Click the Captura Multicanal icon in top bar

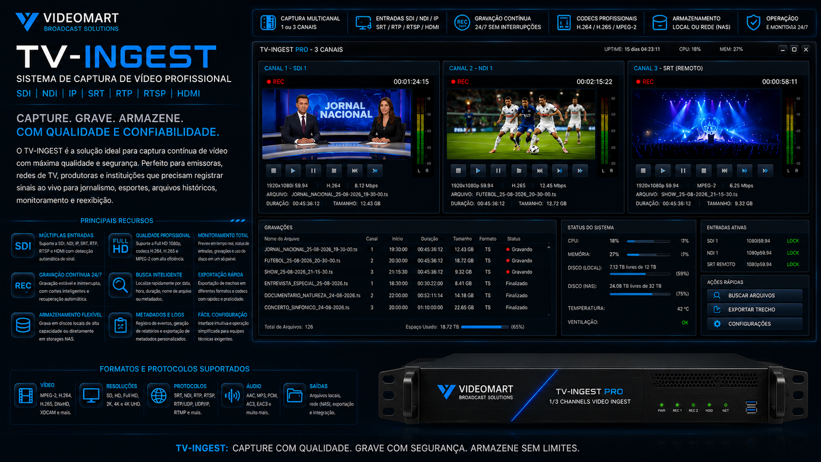tap(268, 23)
